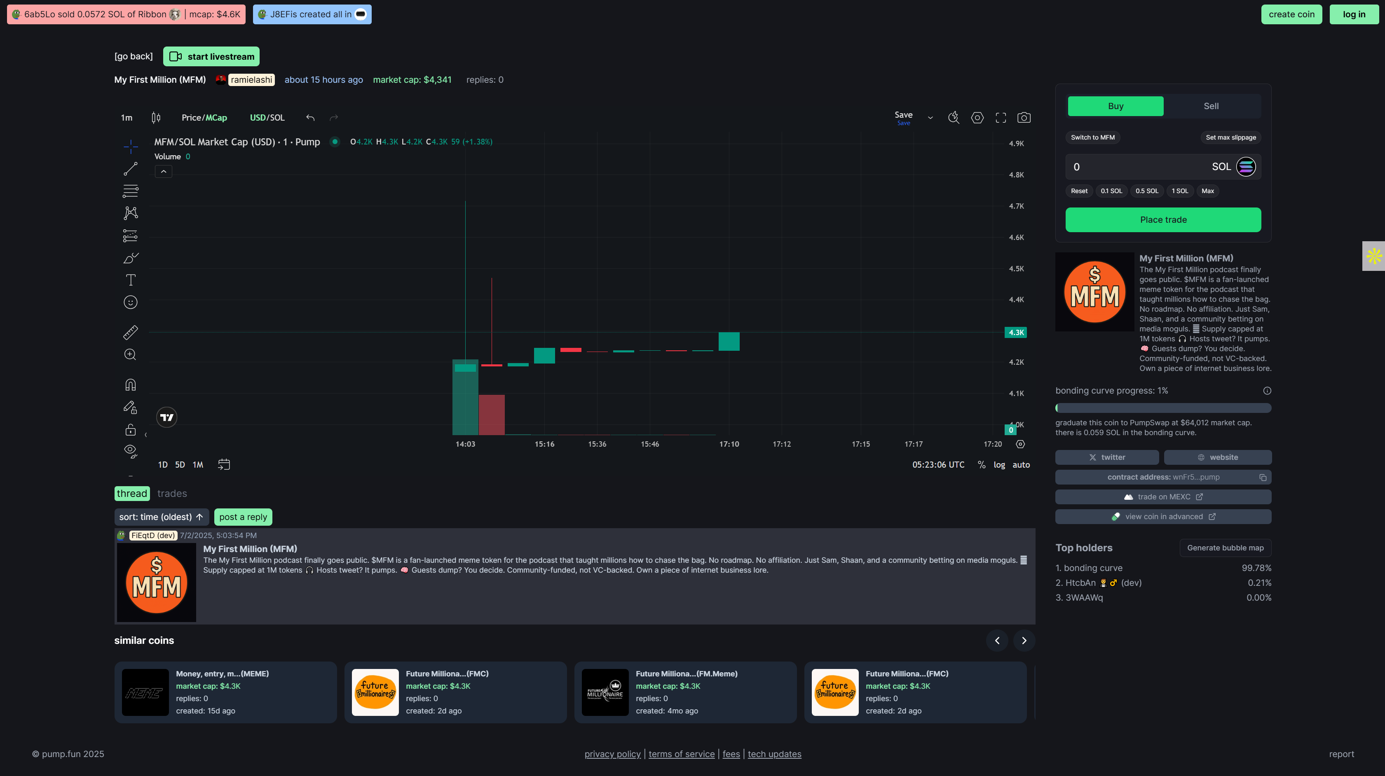
Task: Redo the chart action
Action: click(334, 118)
